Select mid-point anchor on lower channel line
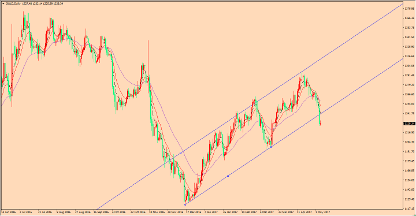The width and height of the screenshot is (416, 216). [x=228, y=176]
